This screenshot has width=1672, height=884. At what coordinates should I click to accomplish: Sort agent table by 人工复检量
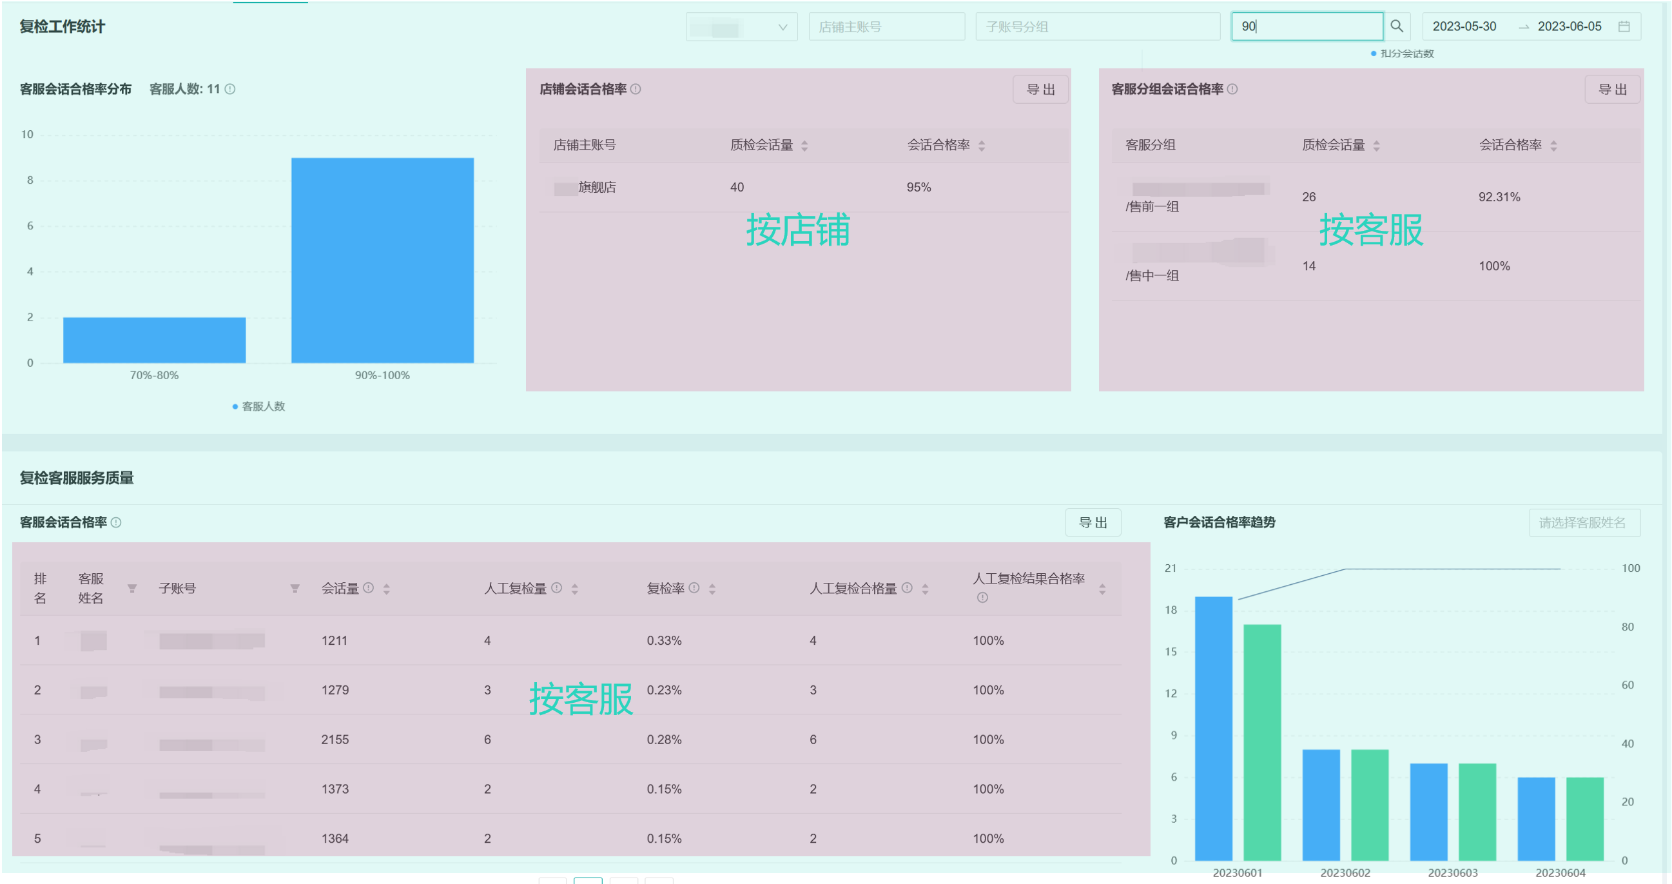click(574, 589)
